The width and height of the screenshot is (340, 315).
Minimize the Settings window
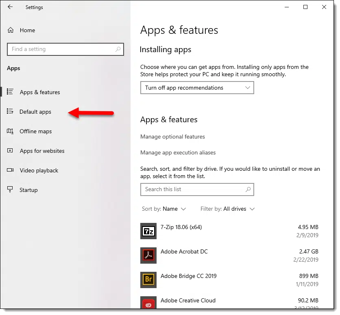287,7
